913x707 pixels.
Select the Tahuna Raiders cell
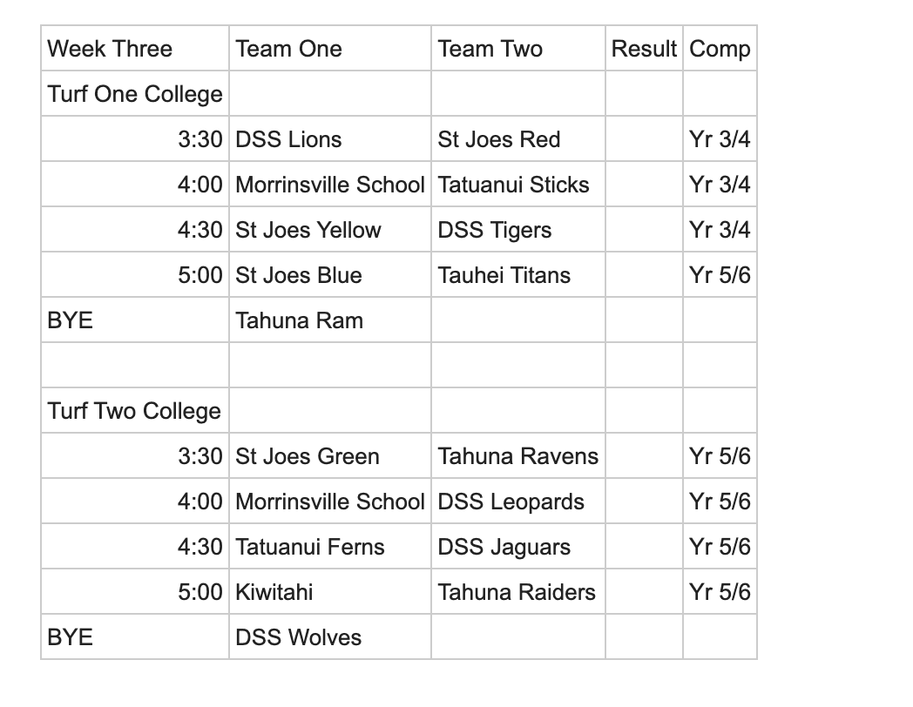(x=518, y=592)
